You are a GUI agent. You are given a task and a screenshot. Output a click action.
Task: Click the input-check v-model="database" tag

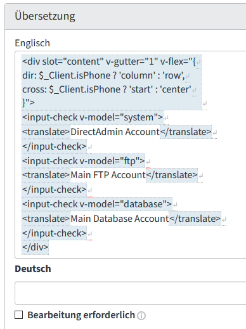(x=97, y=204)
